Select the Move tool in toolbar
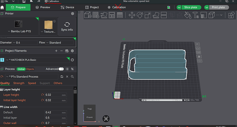Viewport: 237px width, 127px height. (132, 15)
